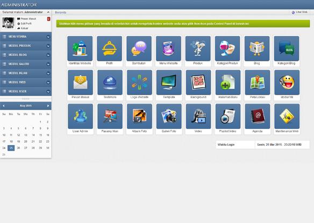Open the Logo Website icon

click(139, 82)
